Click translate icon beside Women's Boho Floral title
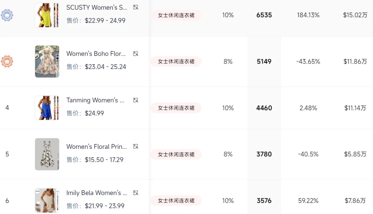 tap(136, 54)
